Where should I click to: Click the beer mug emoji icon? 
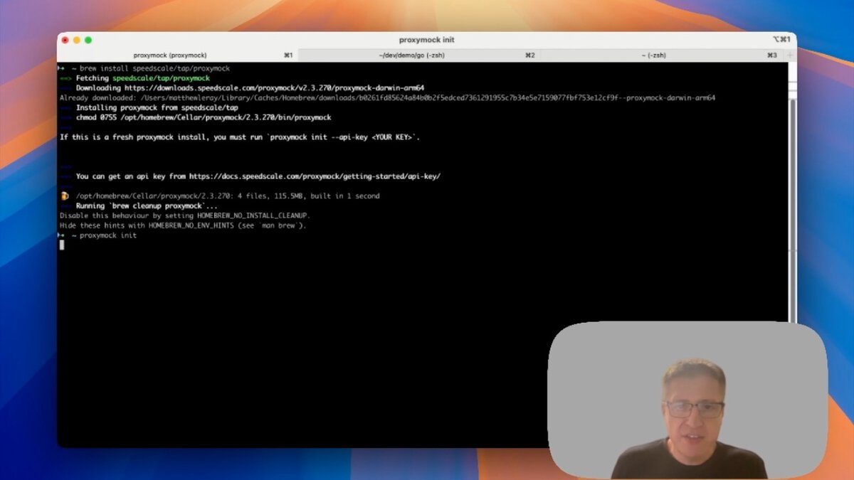[x=65, y=196]
